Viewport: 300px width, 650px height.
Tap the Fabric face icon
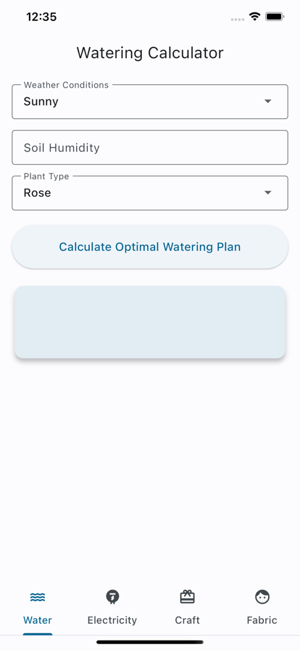(x=262, y=597)
